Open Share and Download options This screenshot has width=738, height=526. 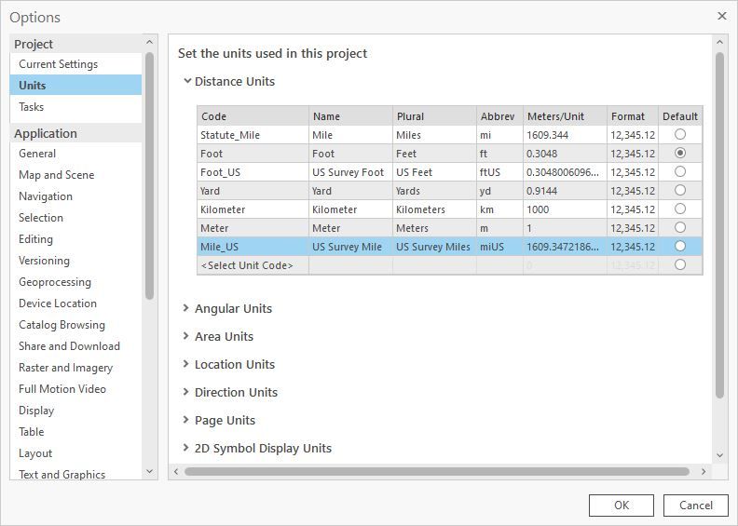(x=75, y=346)
